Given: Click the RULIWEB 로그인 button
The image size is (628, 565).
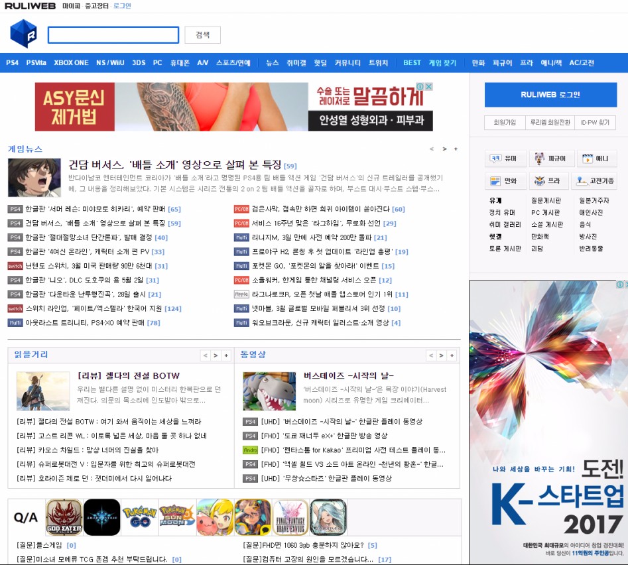Looking at the screenshot, I should (x=550, y=95).
